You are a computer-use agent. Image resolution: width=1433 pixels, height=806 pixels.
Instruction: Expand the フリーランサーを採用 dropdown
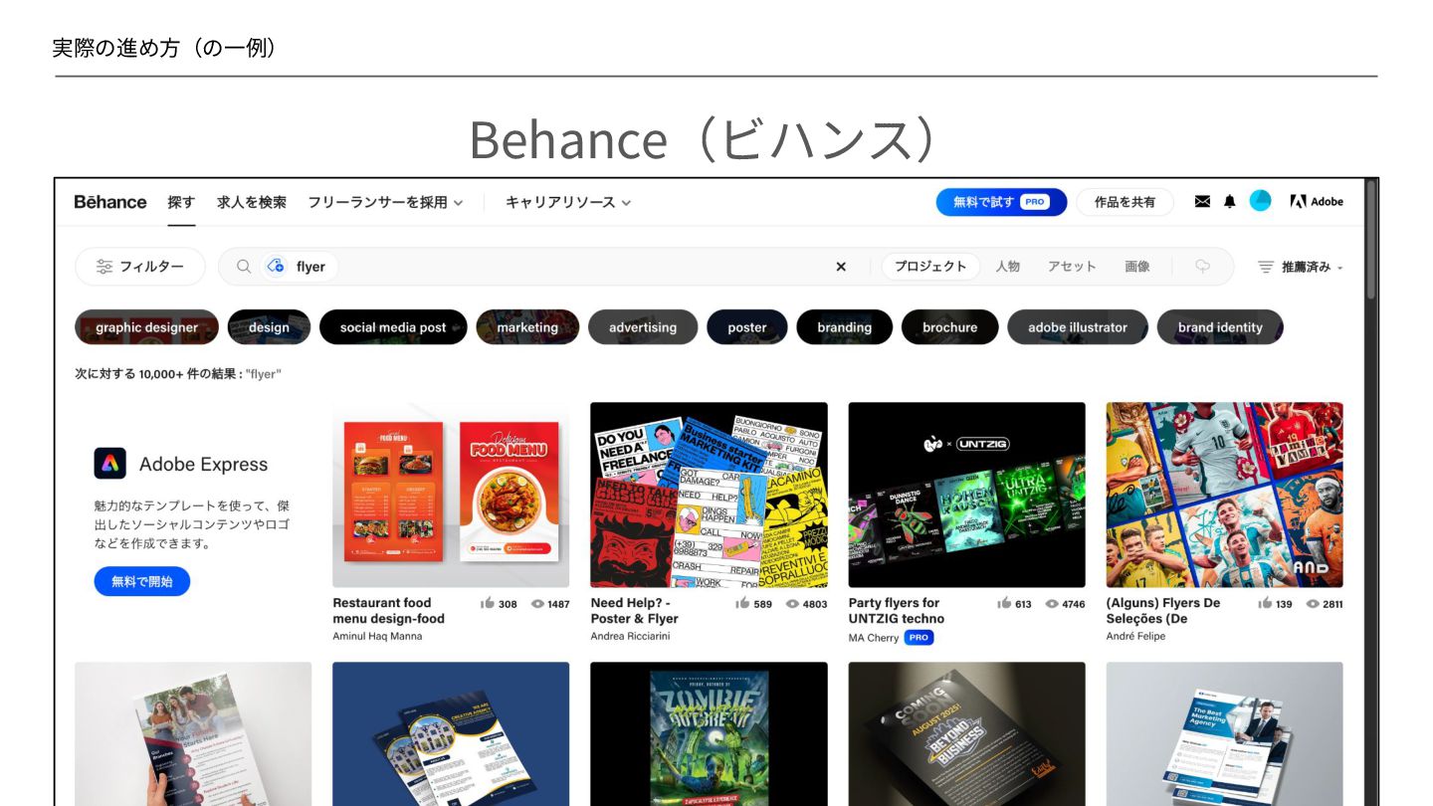point(385,202)
